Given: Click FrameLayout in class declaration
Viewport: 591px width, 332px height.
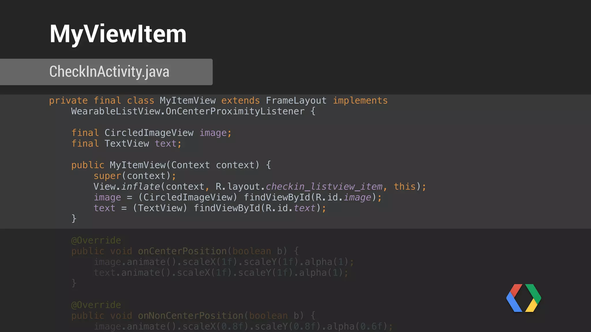Looking at the screenshot, I should tap(296, 101).
